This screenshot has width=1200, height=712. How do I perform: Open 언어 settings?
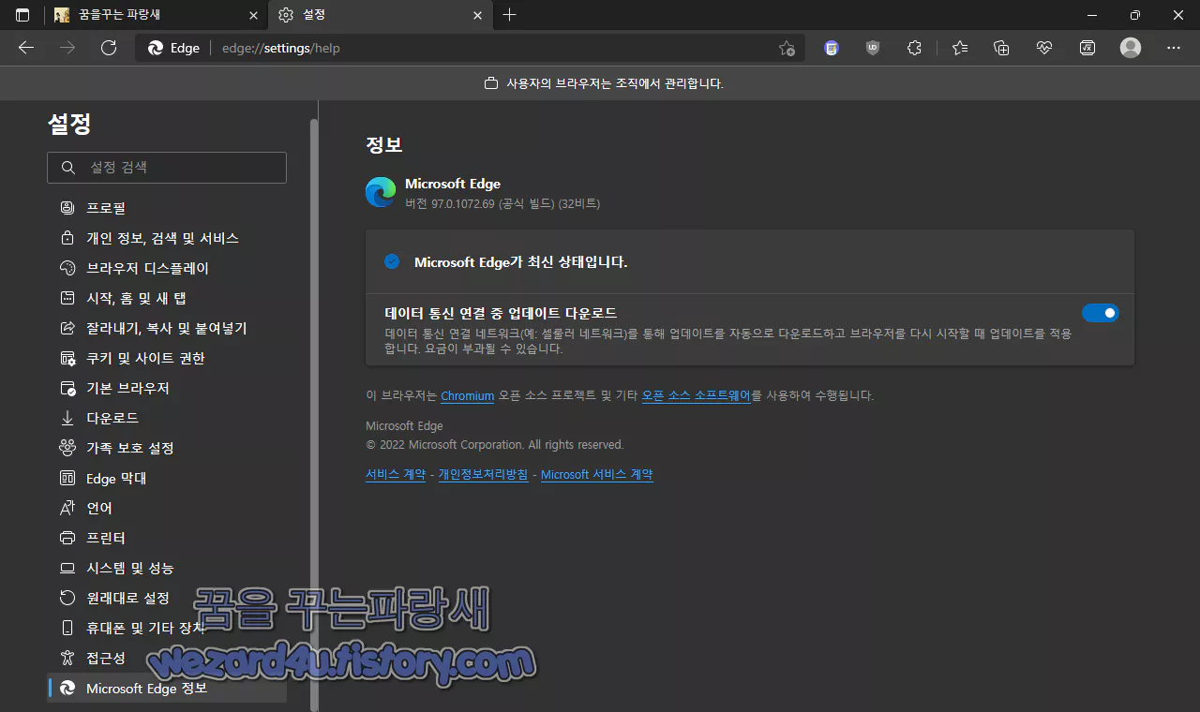pyautogui.click(x=167, y=508)
